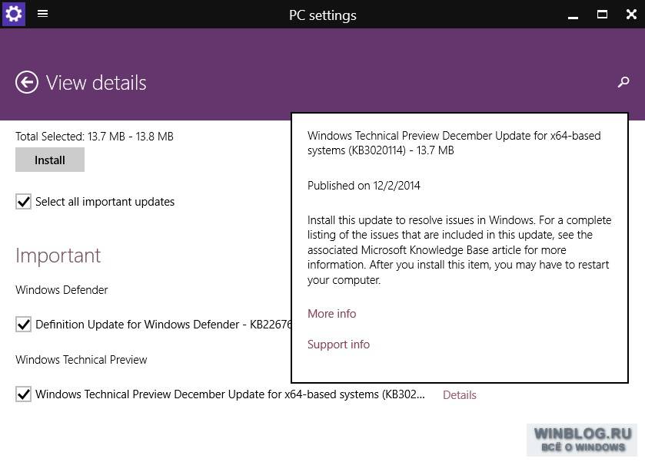Screen dimensions: 645x465
Task: Click the PC settings gear icon
Action: (x=14, y=14)
